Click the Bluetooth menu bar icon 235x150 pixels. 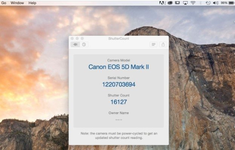(x=201, y=3)
